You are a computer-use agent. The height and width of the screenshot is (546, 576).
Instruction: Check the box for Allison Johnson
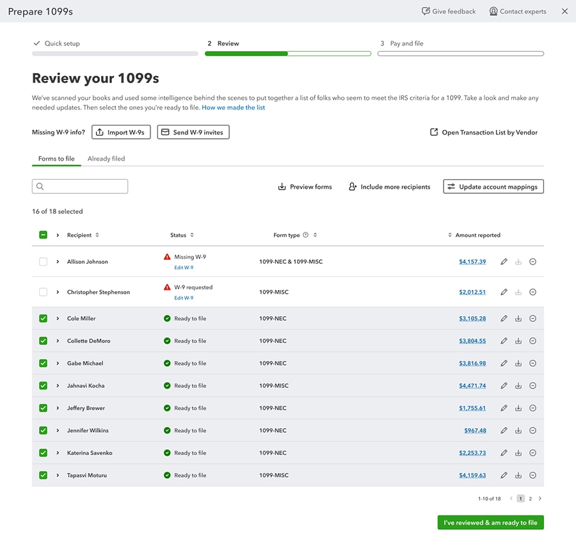43,262
